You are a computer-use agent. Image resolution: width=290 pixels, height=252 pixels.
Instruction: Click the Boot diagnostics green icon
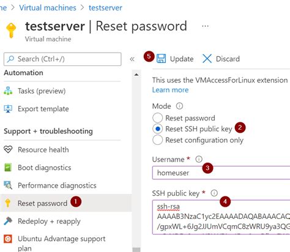8,168
